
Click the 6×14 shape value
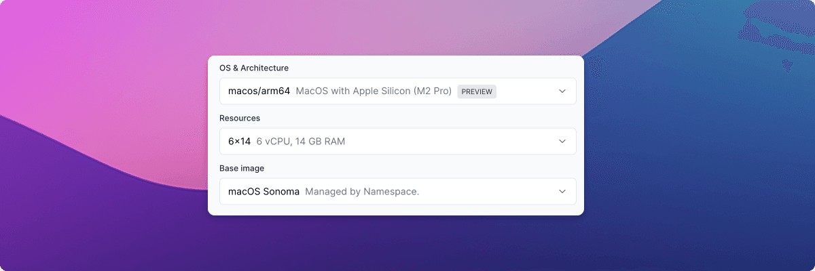click(x=240, y=142)
